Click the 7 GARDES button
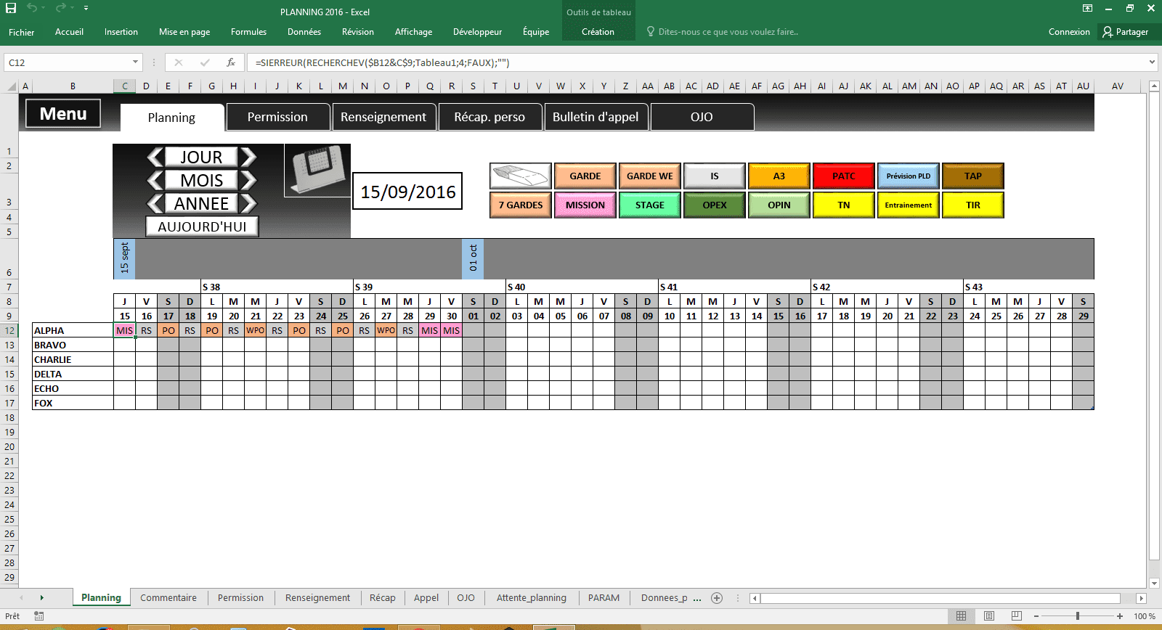The image size is (1162, 630). click(521, 205)
